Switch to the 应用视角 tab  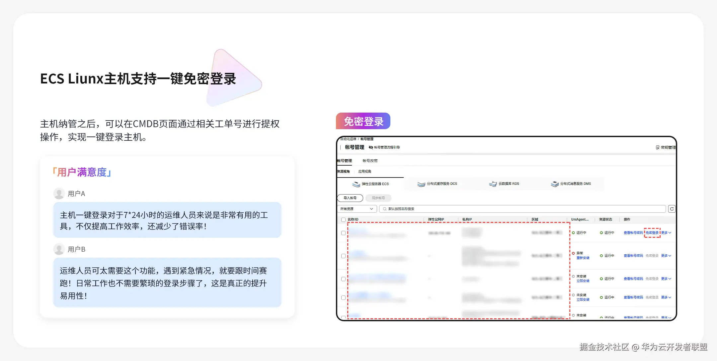[x=364, y=172]
